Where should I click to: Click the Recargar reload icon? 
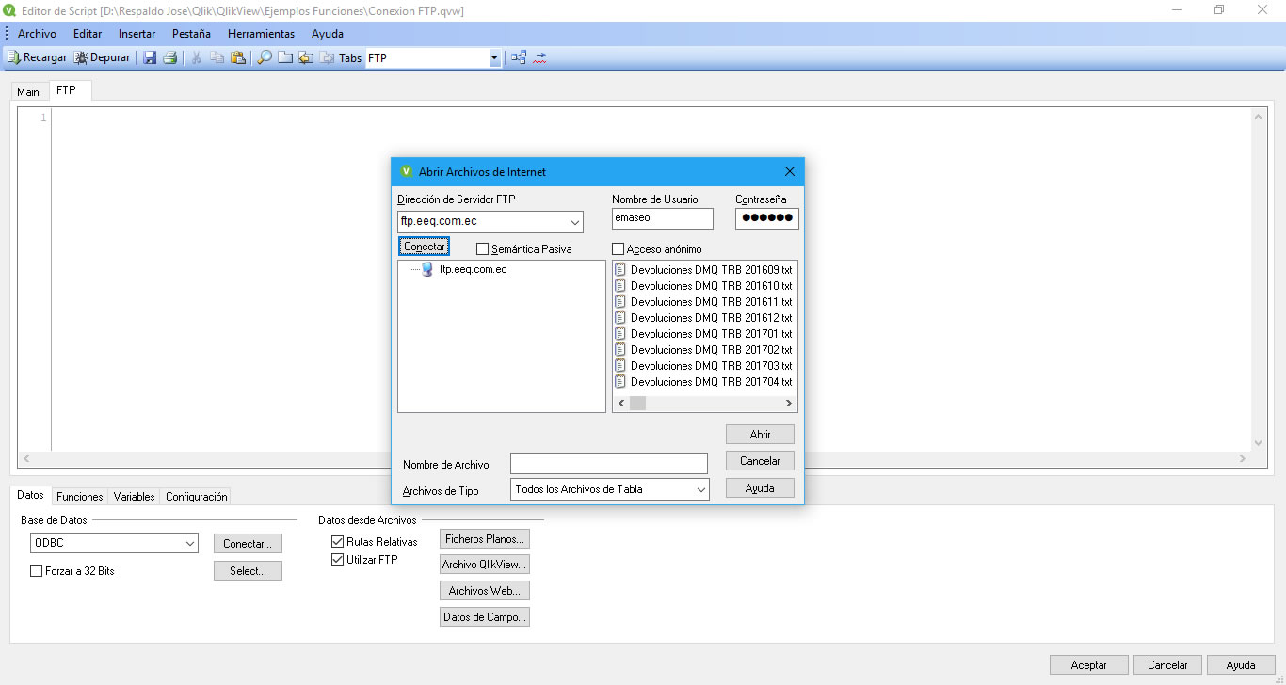(14, 57)
